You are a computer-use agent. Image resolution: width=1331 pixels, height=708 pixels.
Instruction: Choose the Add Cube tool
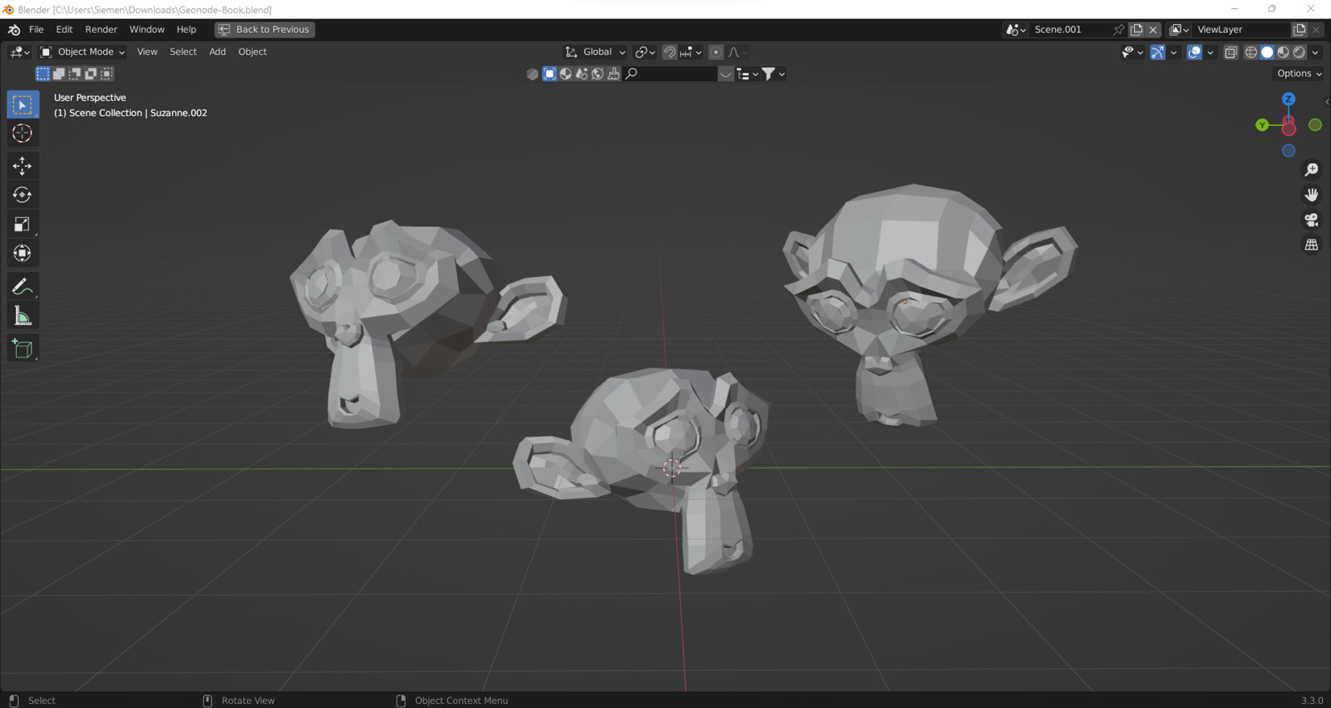coord(23,348)
